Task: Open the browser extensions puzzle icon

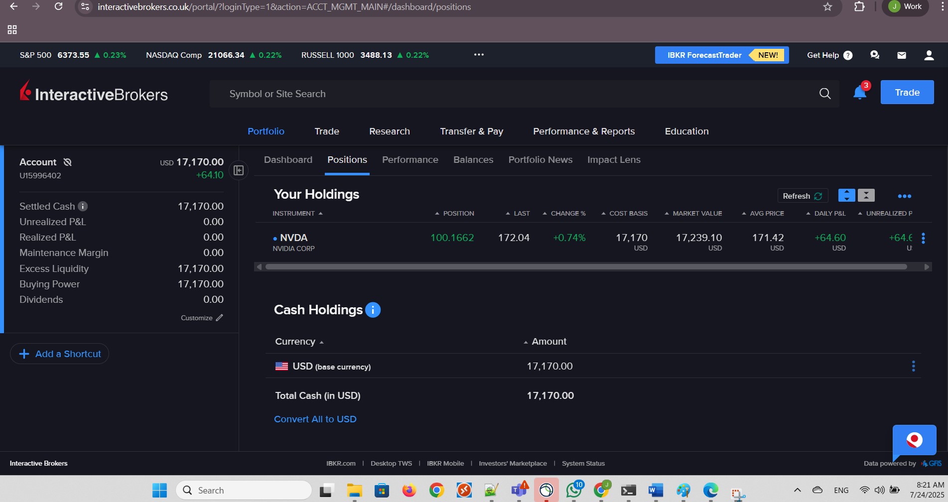Action: [x=859, y=6]
